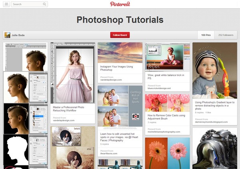Open the baby in striped hat pin image

click(215, 70)
